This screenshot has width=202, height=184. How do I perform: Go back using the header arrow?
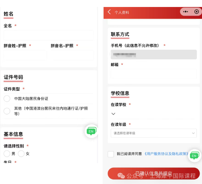109,12
